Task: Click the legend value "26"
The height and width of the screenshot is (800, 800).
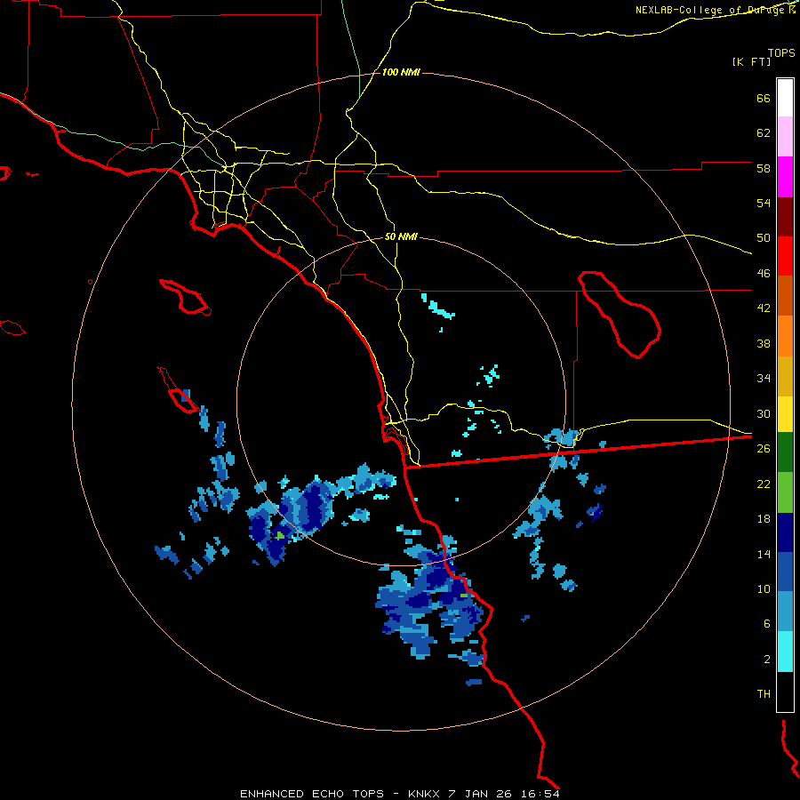Action: tap(764, 449)
